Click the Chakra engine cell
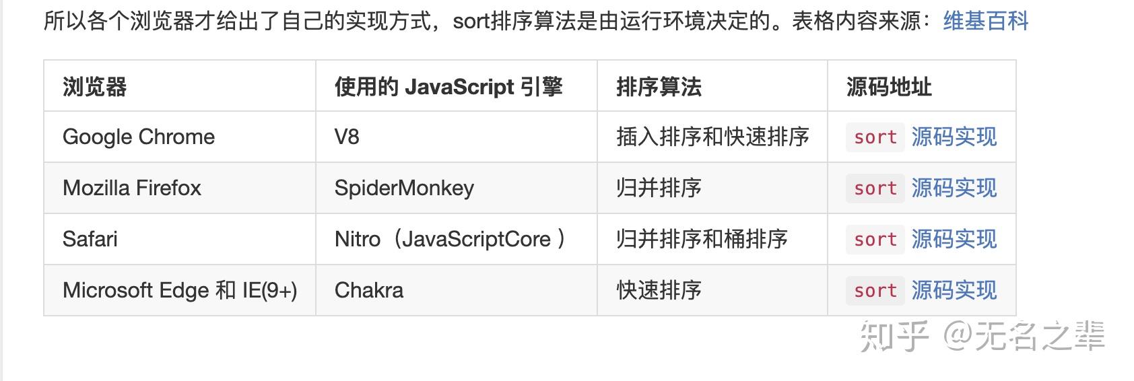 (x=369, y=290)
